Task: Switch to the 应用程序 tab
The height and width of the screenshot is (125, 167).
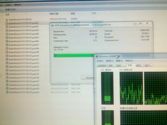Action: (102, 66)
